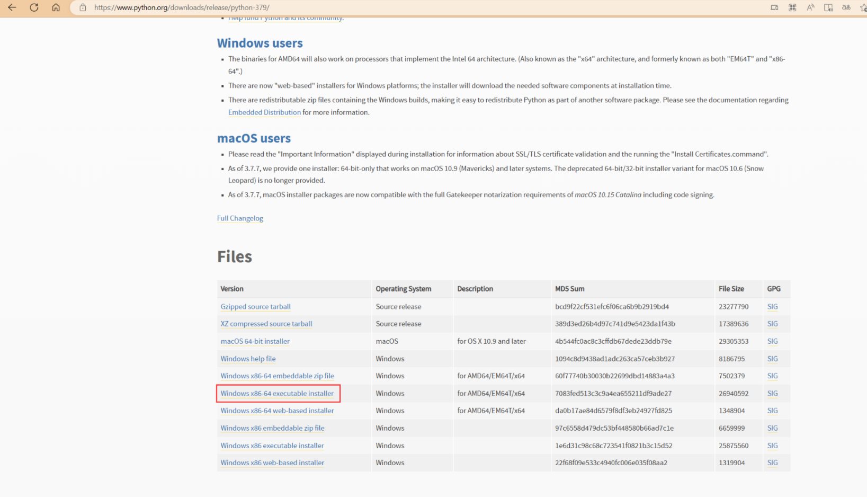
Task: Go back to the previous page
Action: [x=12, y=7]
